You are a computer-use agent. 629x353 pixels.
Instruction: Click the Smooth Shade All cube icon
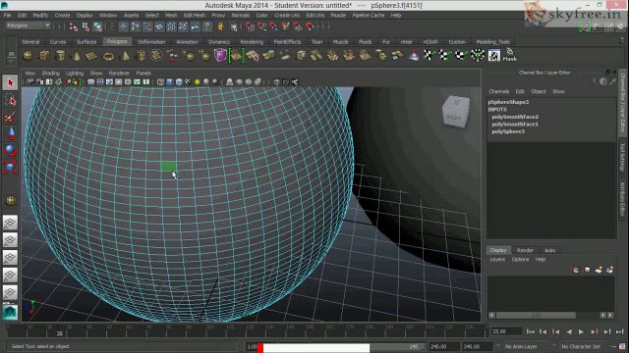point(170,82)
